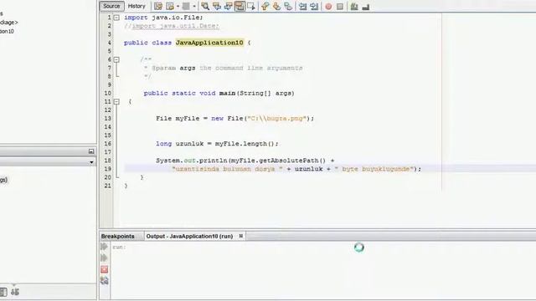This screenshot has width=536, height=301.
Task: Click the System.out.println line 18
Action: coord(245,161)
